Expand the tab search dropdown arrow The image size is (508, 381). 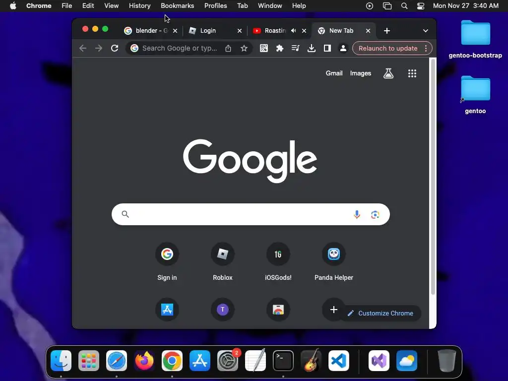pos(425,31)
